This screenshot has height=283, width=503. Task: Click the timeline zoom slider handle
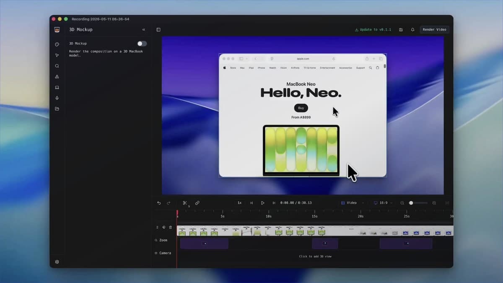coord(411,203)
